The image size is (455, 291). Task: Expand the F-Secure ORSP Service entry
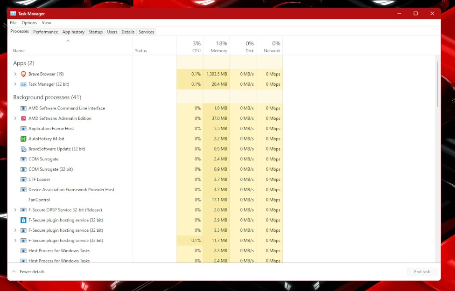tap(14, 210)
